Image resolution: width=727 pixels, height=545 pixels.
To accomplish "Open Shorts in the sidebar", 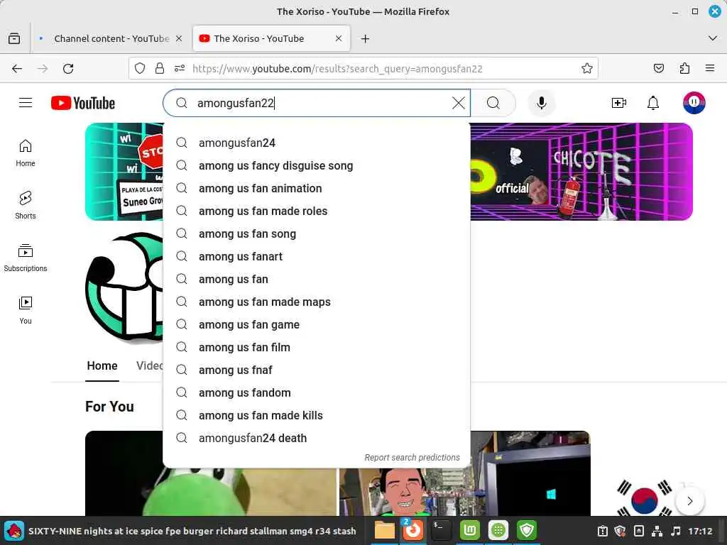I will (x=26, y=205).
